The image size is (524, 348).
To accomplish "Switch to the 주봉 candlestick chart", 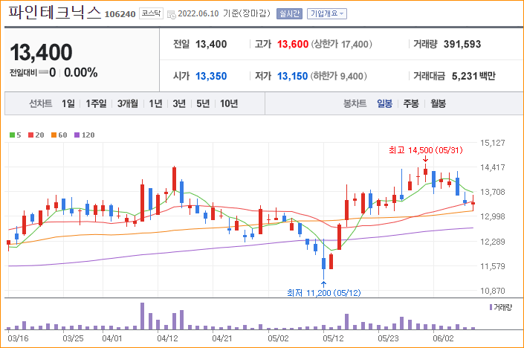I will [411, 103].
